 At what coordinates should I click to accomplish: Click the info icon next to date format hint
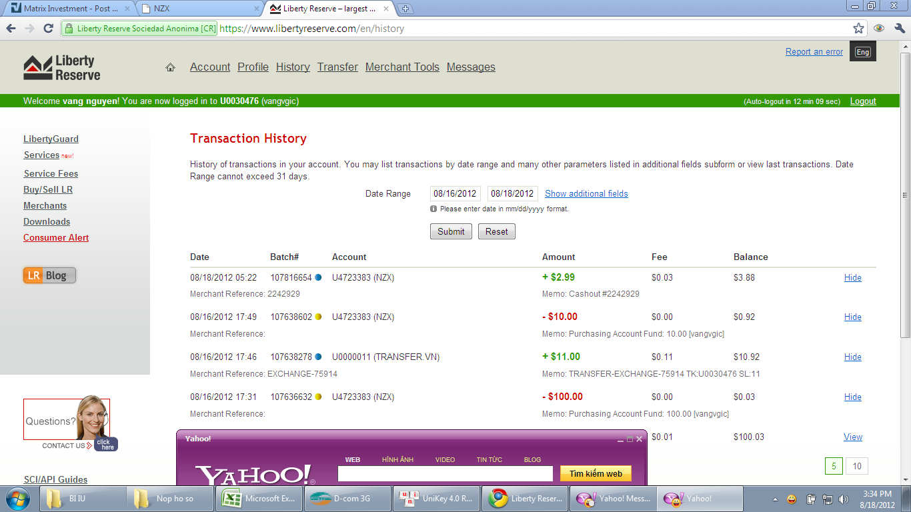pos(433,209)
